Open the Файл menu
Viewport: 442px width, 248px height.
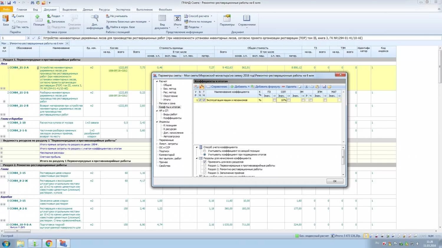pyautogui.click(x=6, y=9)
